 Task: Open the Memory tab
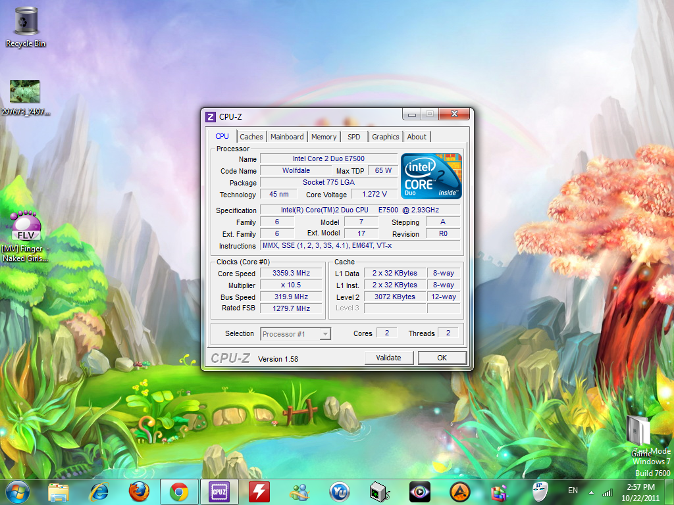click(x=324, y=137)
